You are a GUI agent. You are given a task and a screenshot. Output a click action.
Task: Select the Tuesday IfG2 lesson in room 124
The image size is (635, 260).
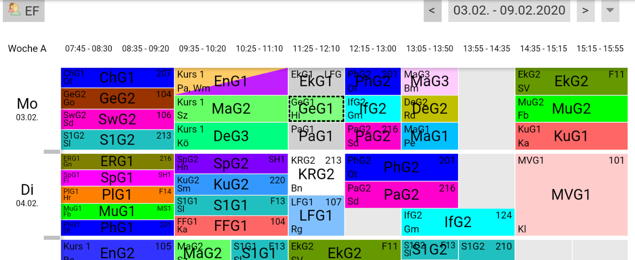[458, 222]
